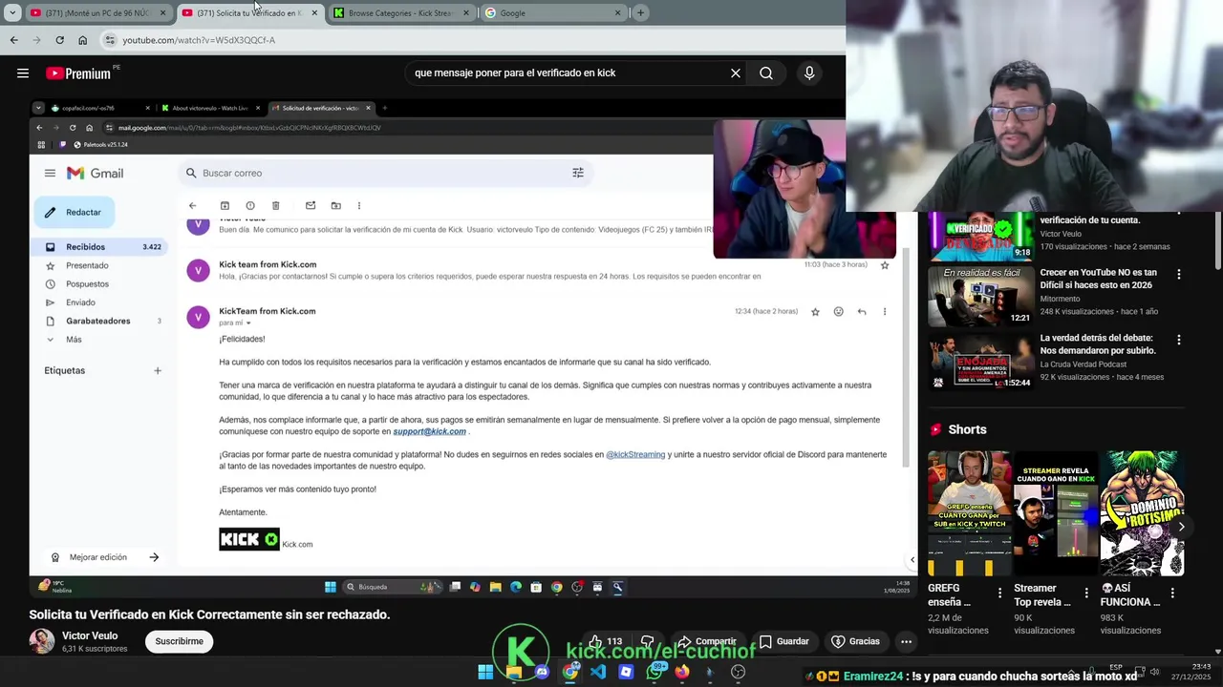The image size is (1223, 687).
Task: Open tab list dropdown in the video's browser
Action: click(x=38, y=108)
